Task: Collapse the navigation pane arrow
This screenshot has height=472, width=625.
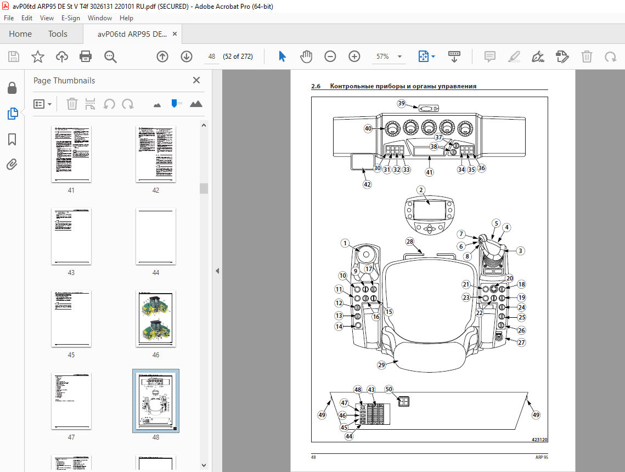Action: click(217, 271)
